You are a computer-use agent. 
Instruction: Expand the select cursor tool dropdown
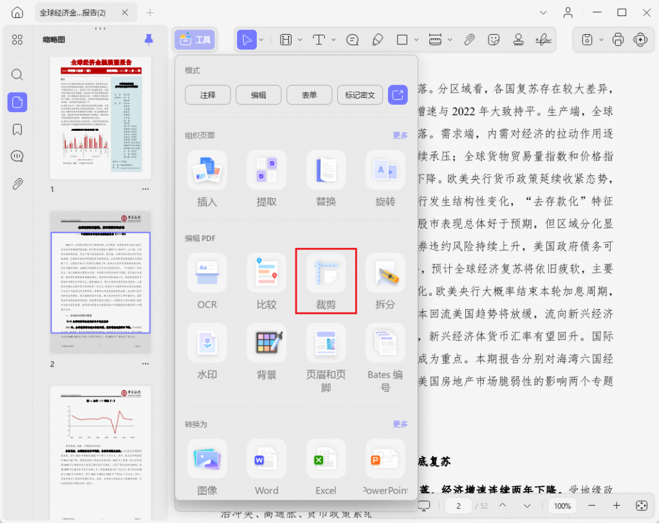tap(261, 39)
